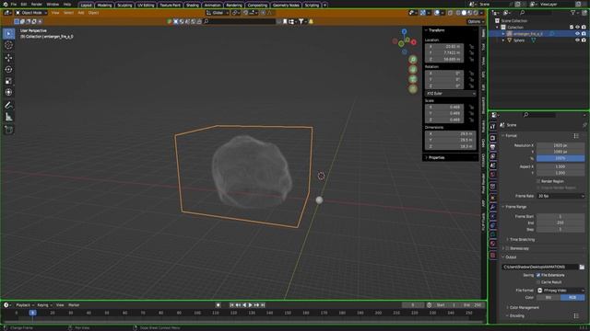This screenshot has width=590, height=331.
Task: Select the Transform tool
Action: [8, 92]
